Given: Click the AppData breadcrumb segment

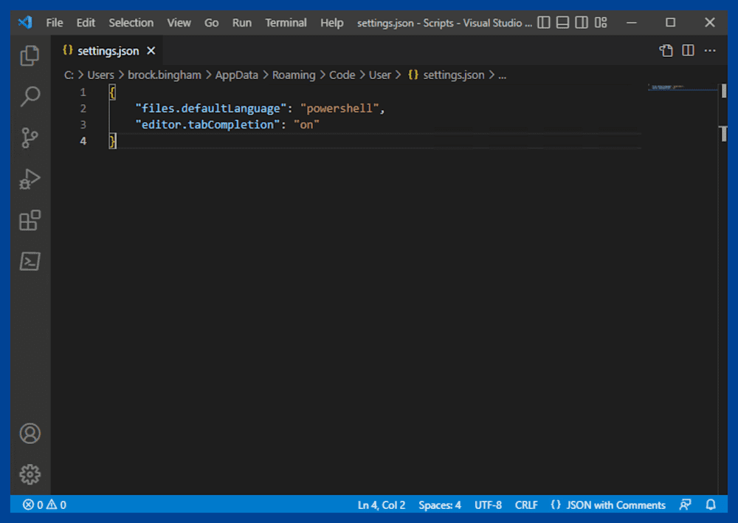Looking at the screenshot, I should click(237, 75).
